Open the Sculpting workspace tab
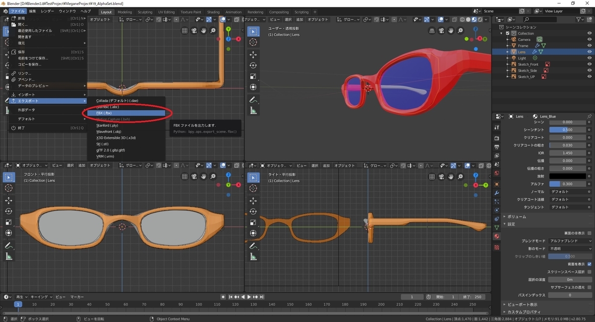The image size is (595, 322). (x=145, y=12)
